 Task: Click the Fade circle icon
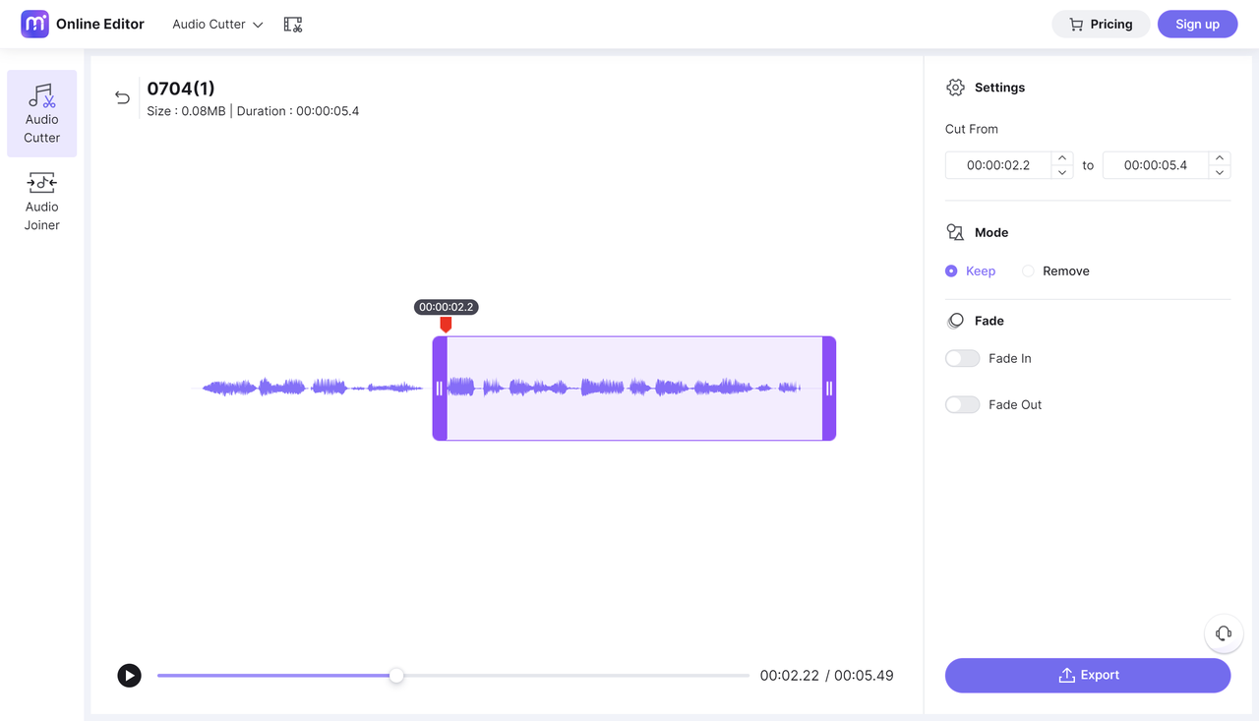(955, 320)
